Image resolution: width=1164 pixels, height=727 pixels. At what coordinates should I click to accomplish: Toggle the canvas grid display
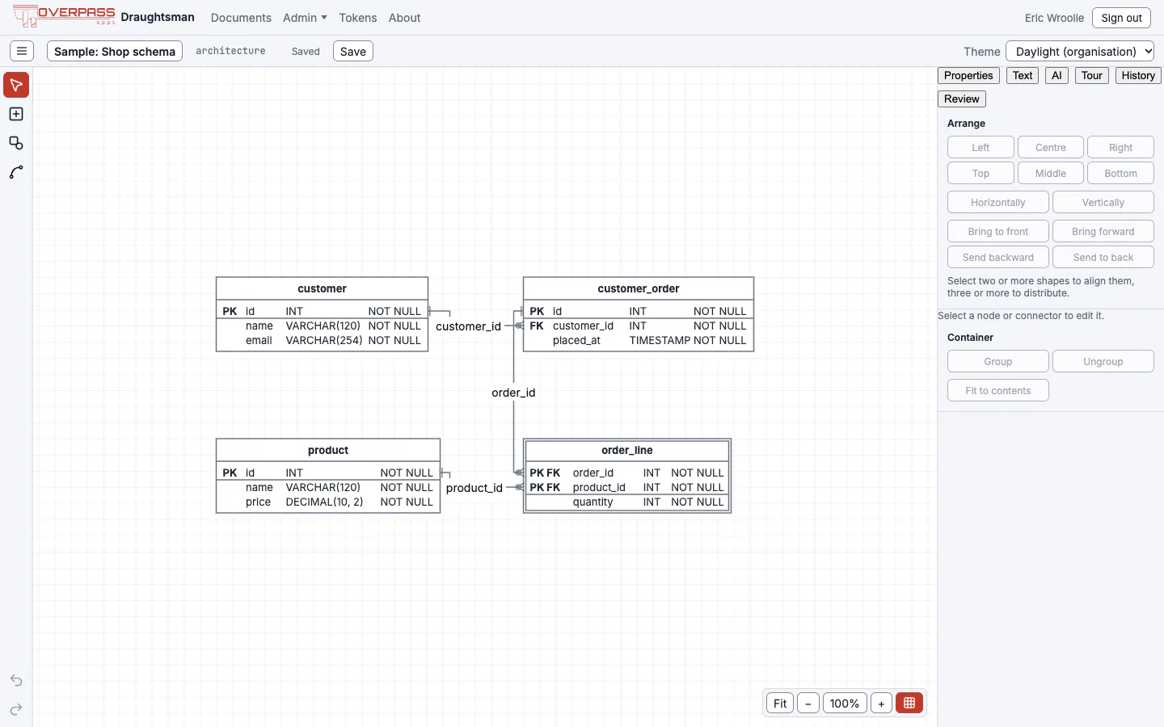[x=909, y=703]
